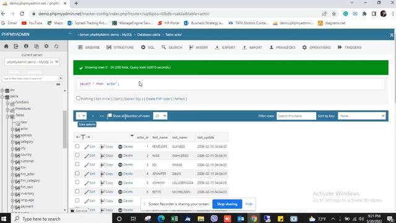The width and height of the screenshot is (396, 223).
Task: Sort by the last_name column header
Action: pyautogui.click(x=179, y=138)
